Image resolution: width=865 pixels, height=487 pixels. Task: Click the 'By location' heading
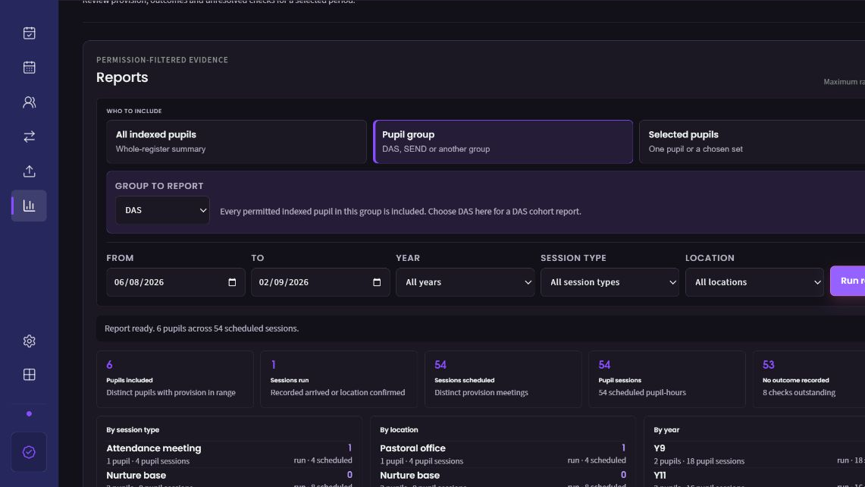pos(399,429)
